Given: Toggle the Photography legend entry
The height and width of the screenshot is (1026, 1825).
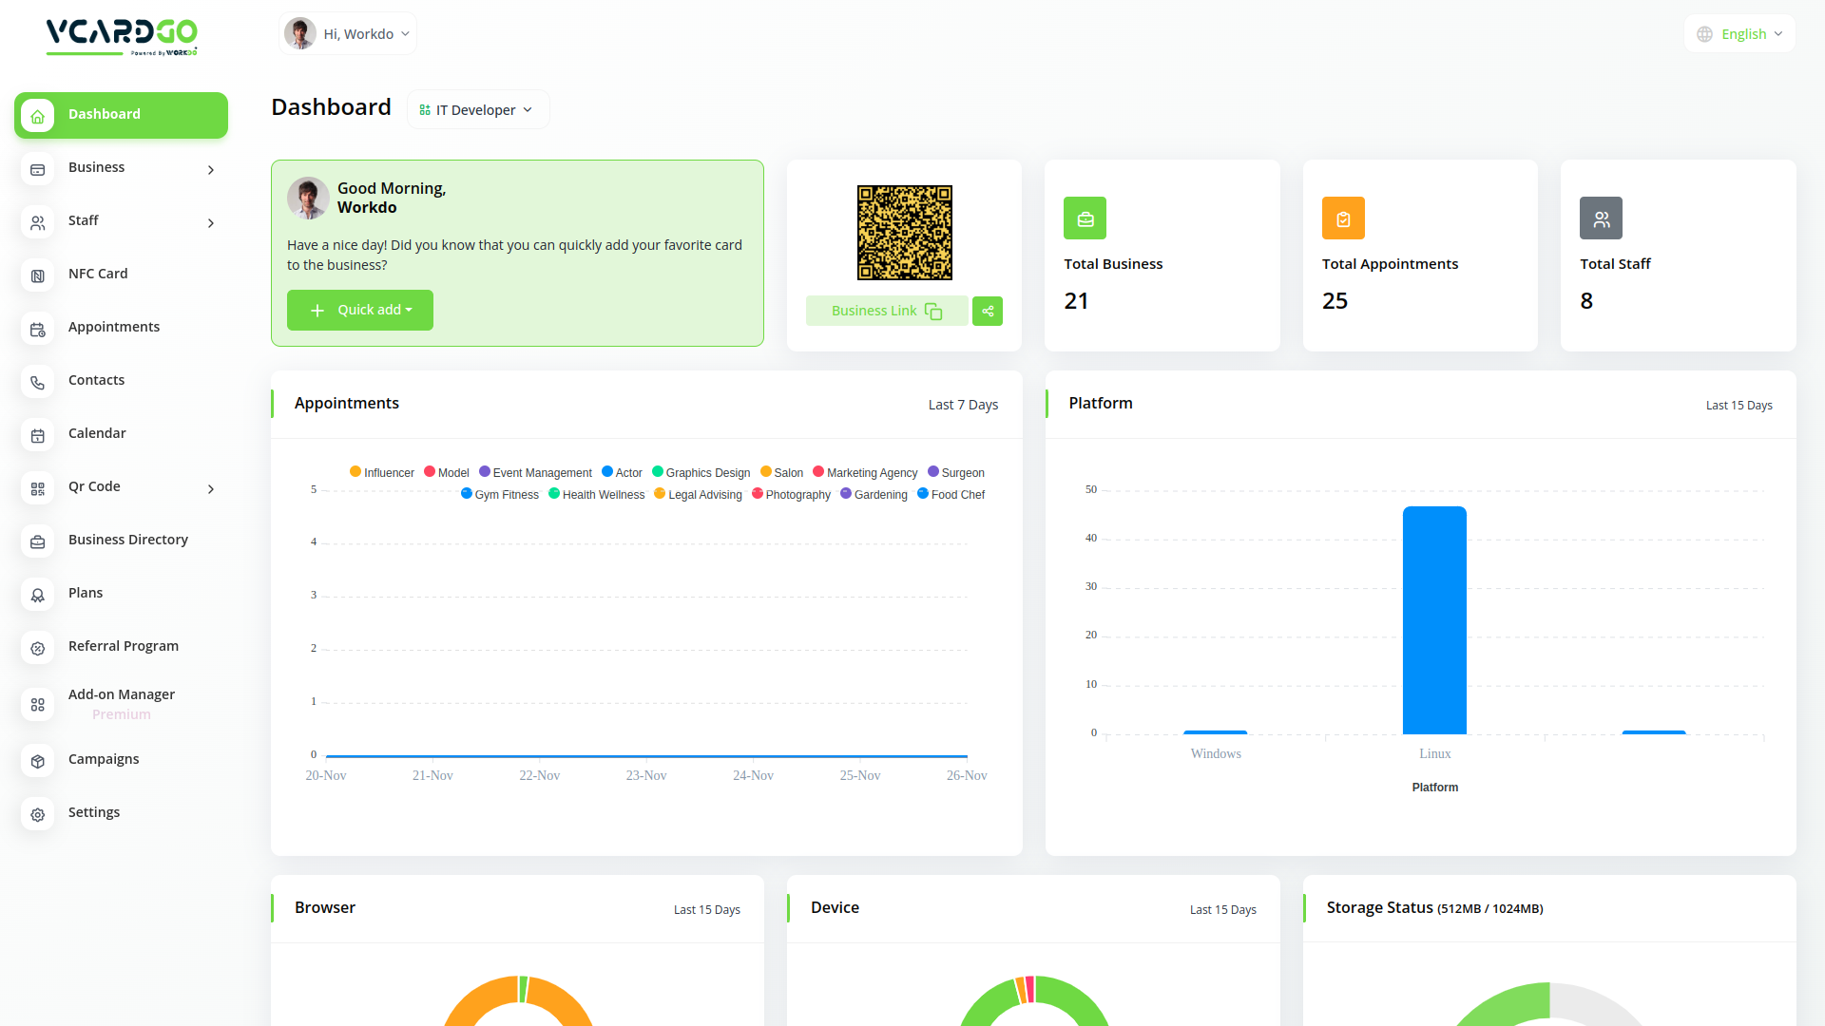Looking at the screenshot, I should click(791, 494).
